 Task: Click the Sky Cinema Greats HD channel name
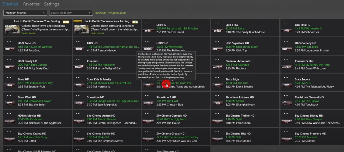click(x=170, y=134)
